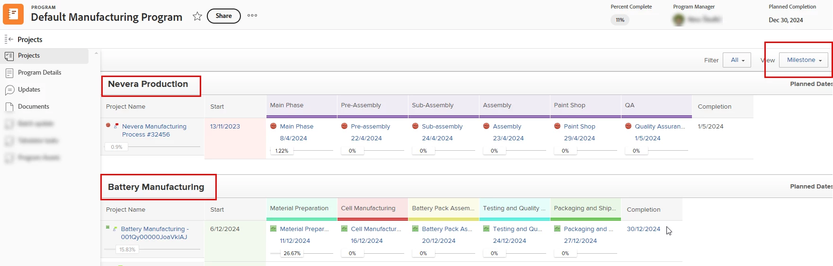
Task: Open the Packaging and Shipping milestone link
Action: pyautogui.click(x=588, y=229)
